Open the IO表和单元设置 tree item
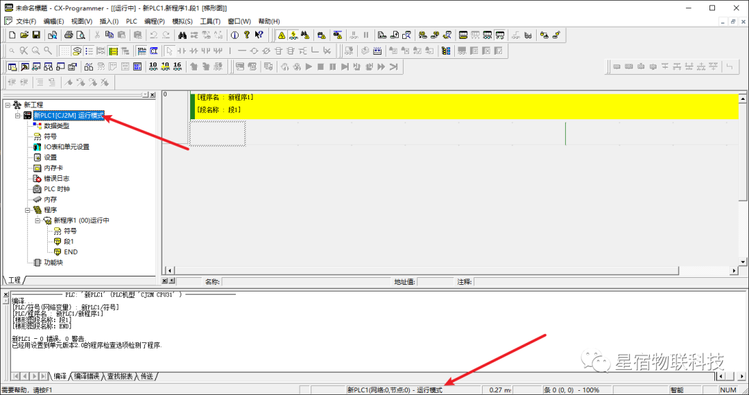The width and height of the screenshot is (749, 395). [66, 147]
